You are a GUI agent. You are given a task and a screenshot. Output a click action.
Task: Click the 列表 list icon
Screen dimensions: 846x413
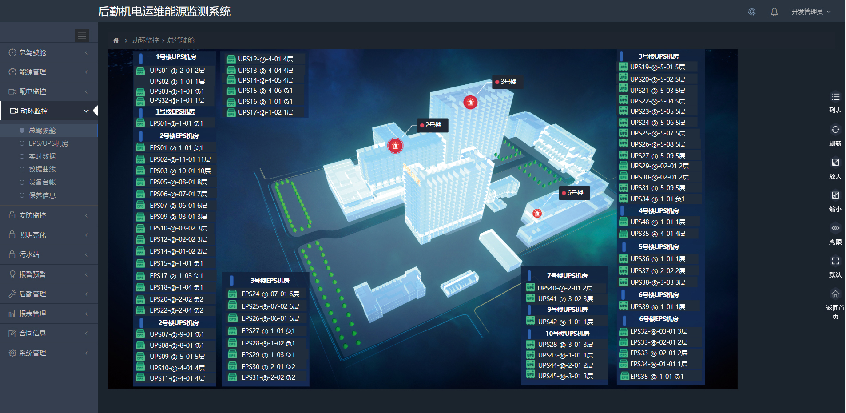tap(835, 97)
